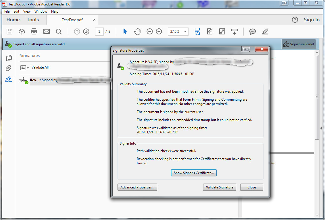Activate the Hand pan tool
The image size is (325, 220).
[137, 32]
